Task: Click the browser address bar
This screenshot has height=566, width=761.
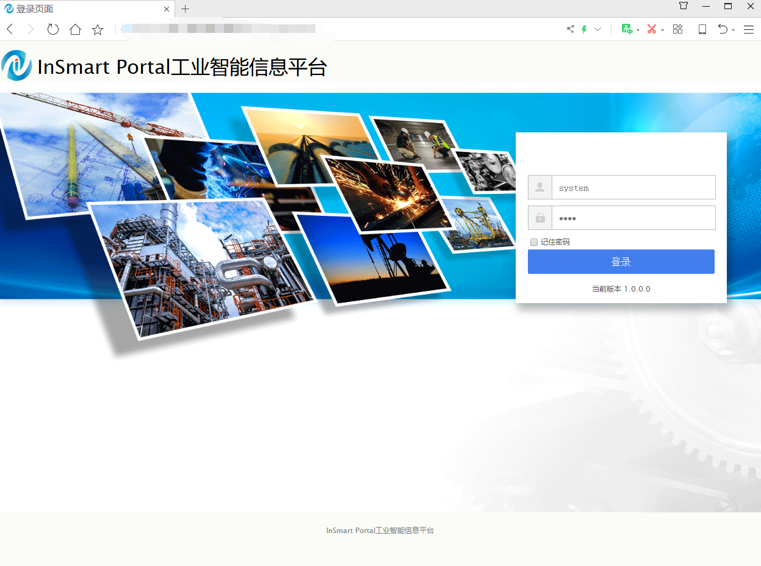Action: click(x=339, y=29)
